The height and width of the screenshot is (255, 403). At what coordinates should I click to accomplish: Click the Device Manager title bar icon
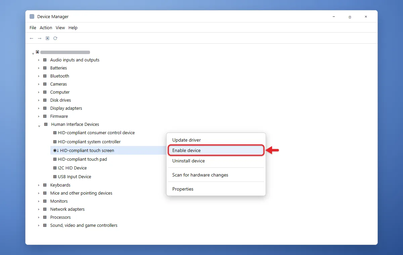click(32, 16)
